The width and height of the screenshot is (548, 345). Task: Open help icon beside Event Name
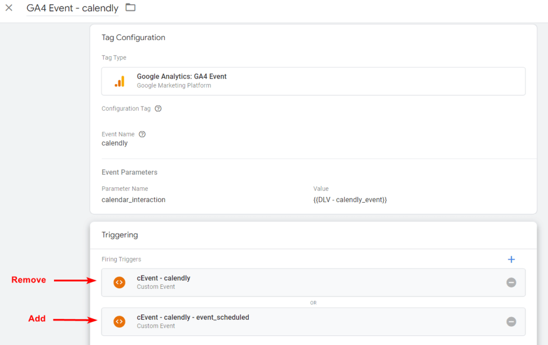pyautogui.click(x=142, y=134)
